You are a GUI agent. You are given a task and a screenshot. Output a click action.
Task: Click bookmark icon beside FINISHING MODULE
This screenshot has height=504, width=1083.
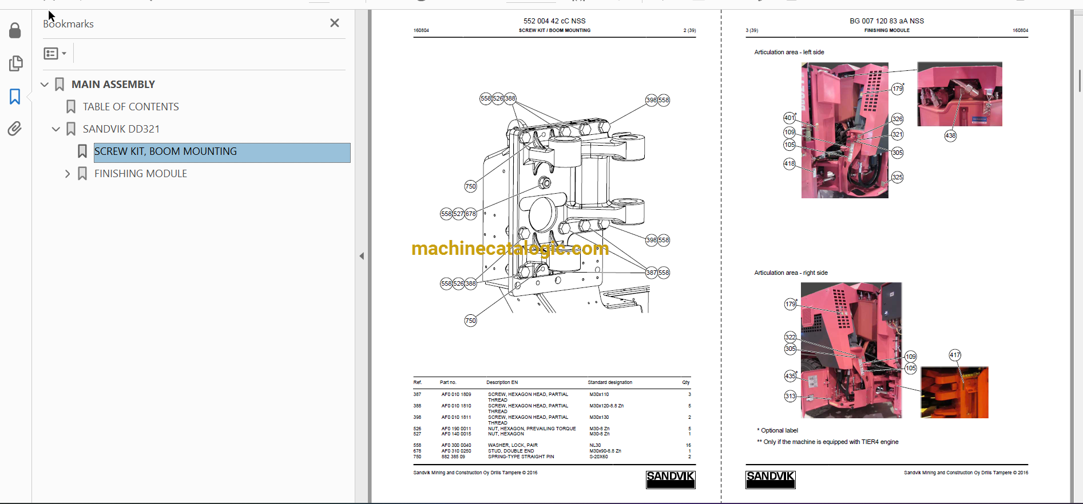[82, 174]
